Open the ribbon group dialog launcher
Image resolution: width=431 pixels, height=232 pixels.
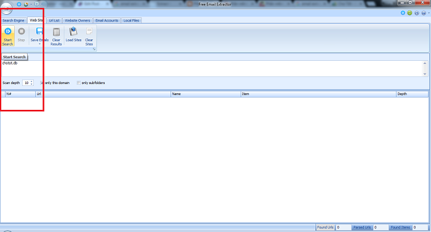coord(94,49)
